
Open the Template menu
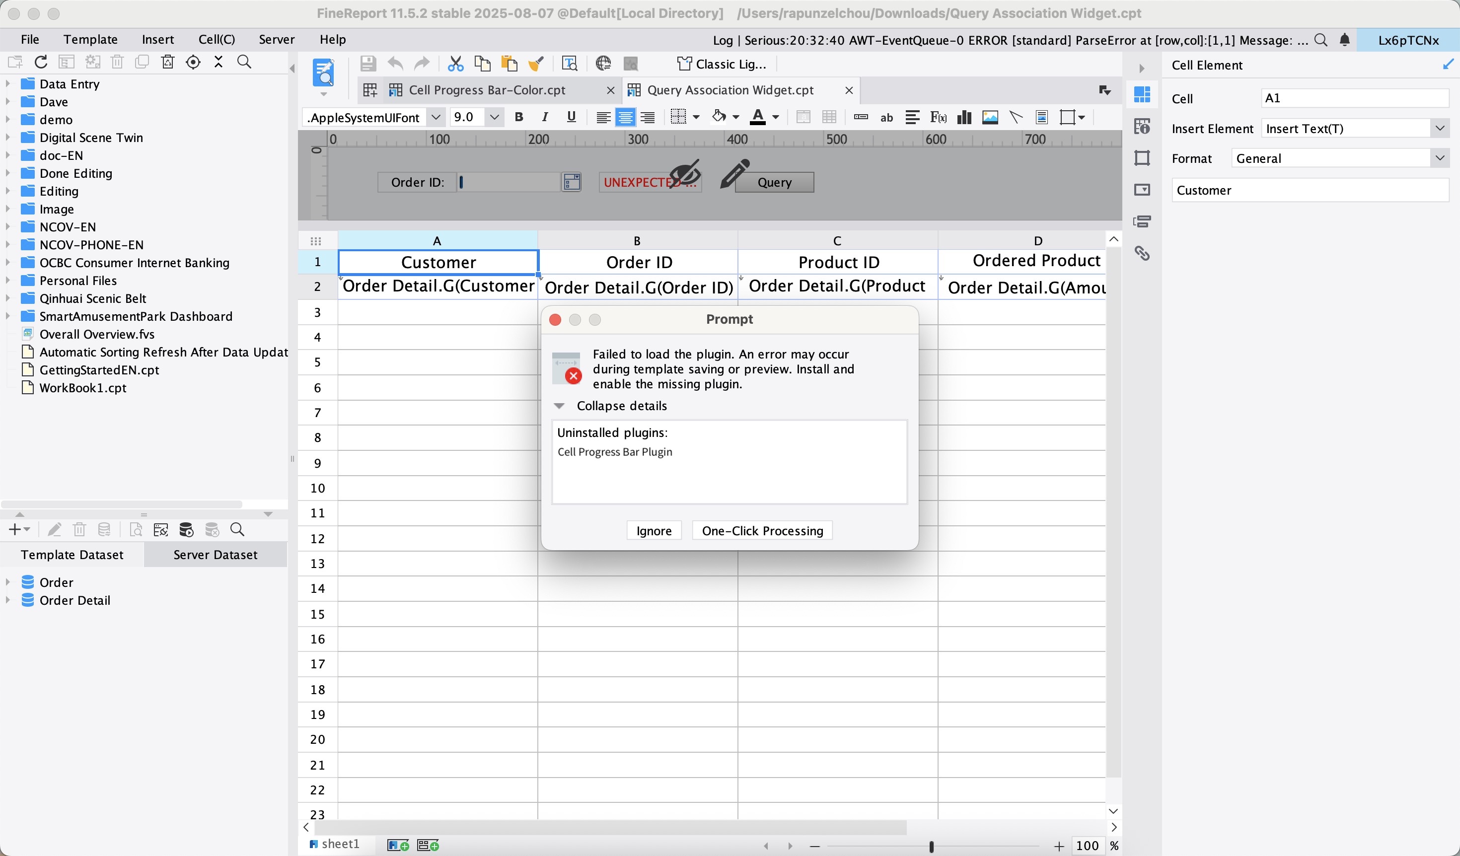(90, 39)
